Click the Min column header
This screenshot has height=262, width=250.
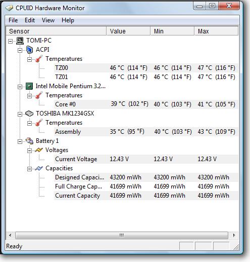click(x=172, y=31)
